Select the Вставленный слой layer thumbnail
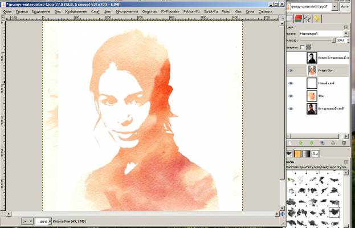This screenshot has width=355, height=228. click(x=312, y=109)
